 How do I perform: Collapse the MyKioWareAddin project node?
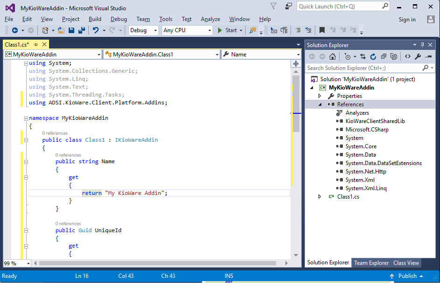coord(312,88)
